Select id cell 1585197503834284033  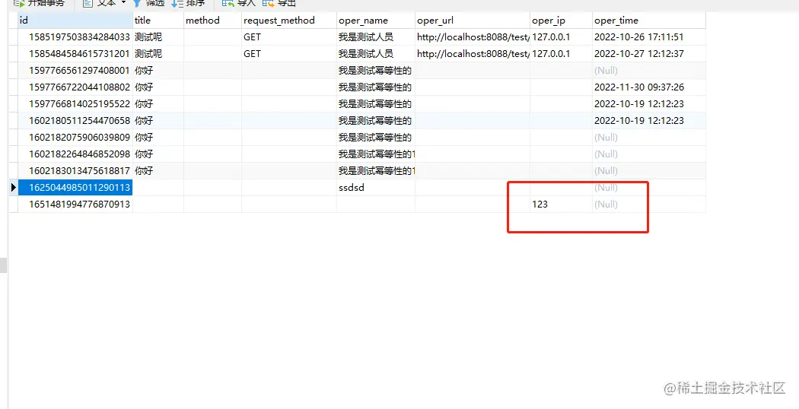[75, 37]
